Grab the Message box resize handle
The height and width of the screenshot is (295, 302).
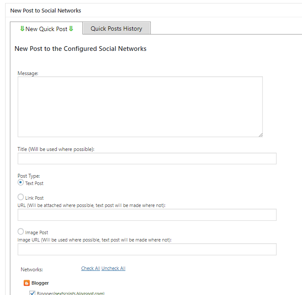click(x=261, y=135)
